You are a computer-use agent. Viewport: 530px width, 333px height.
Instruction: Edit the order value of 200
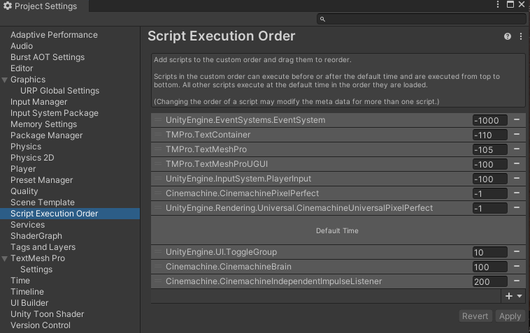tap(489, 281)
